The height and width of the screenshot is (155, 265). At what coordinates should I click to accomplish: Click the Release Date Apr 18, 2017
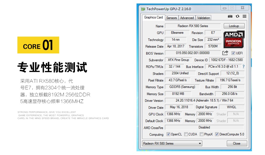(x=176, y=46)
